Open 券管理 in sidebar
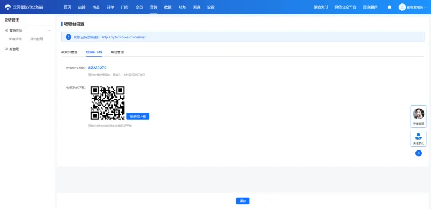This screenshot has width=431, height=209. (14, 49)
